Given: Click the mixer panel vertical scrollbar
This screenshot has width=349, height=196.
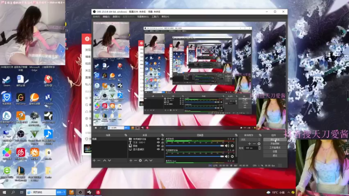Looking at the screenshot, I should click(x=236, y=147).
